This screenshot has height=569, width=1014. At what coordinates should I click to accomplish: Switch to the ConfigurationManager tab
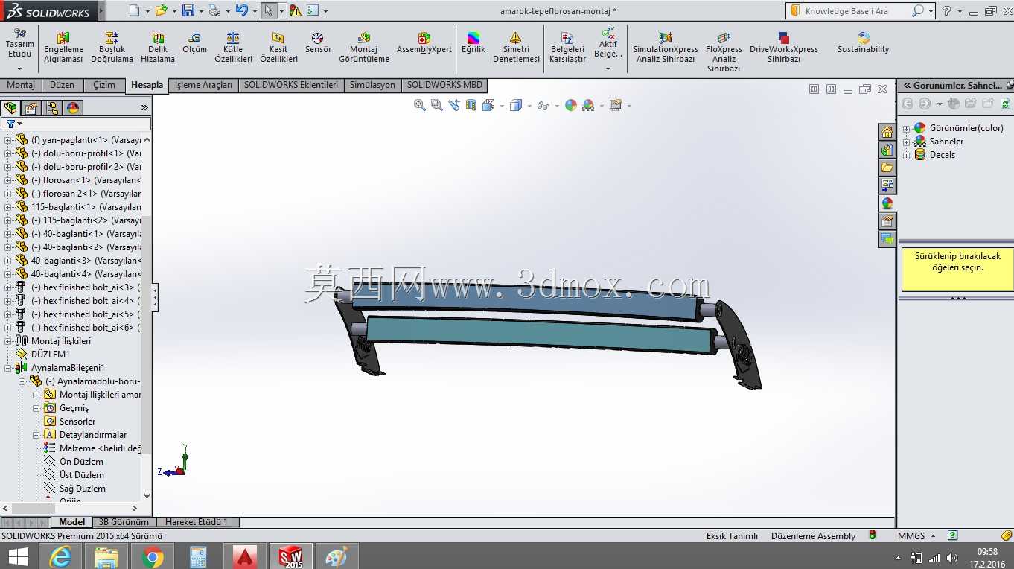[52, 108]
